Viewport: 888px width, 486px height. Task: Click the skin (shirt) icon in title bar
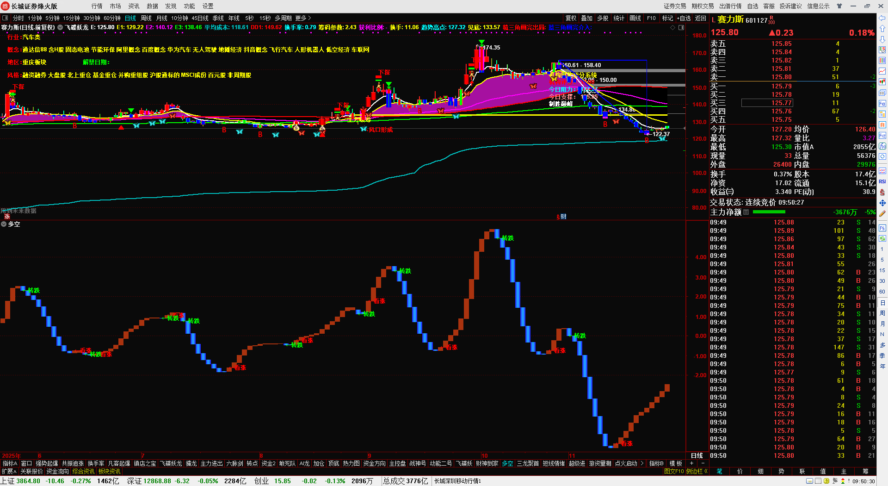click(839, 6)
